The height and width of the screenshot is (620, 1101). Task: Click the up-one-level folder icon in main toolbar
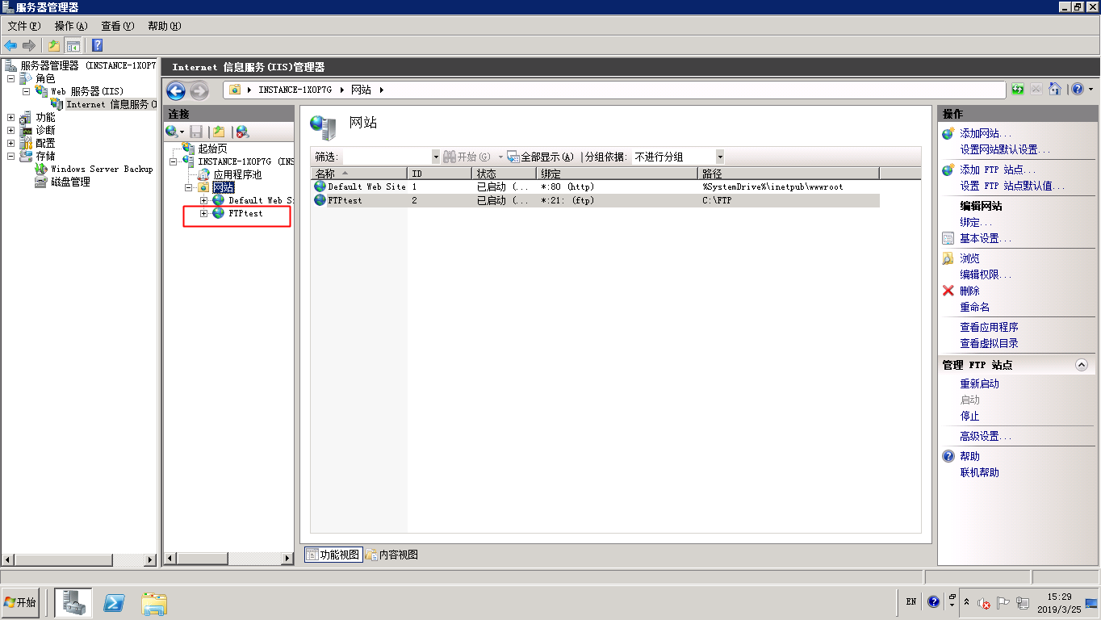pos(54,45)
